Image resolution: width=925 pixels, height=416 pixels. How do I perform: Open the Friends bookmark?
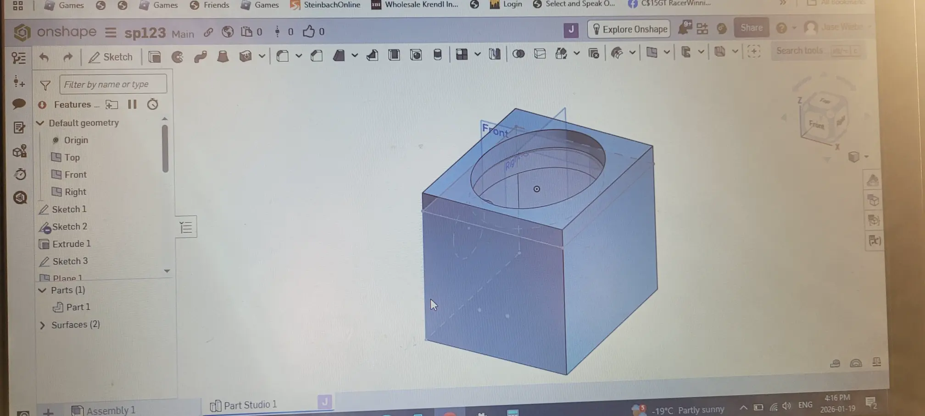[210, 5]
